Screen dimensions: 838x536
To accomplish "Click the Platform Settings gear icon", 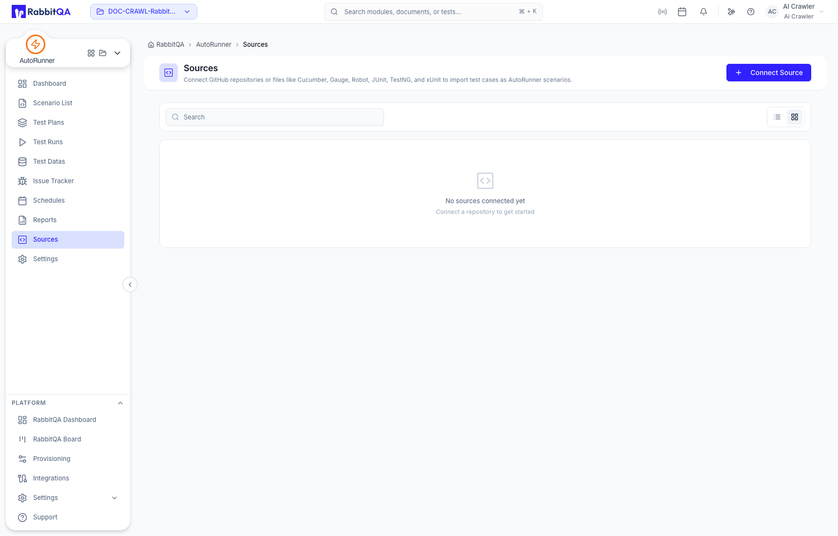I will [x=22, y=498].
